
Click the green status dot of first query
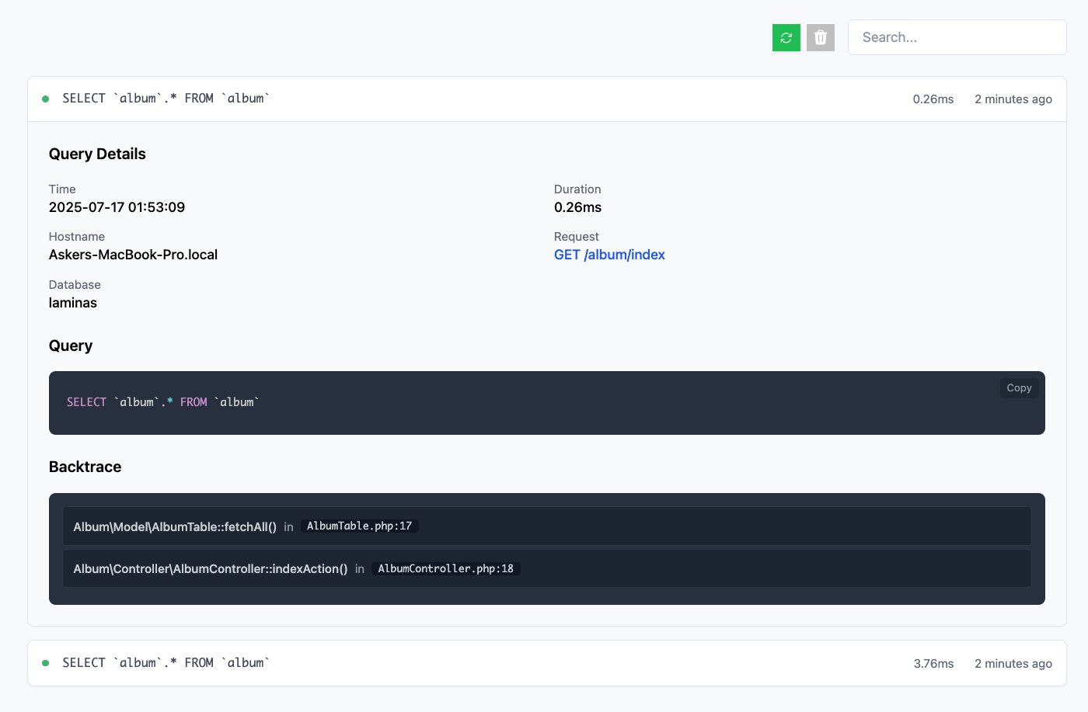[46, 99]
